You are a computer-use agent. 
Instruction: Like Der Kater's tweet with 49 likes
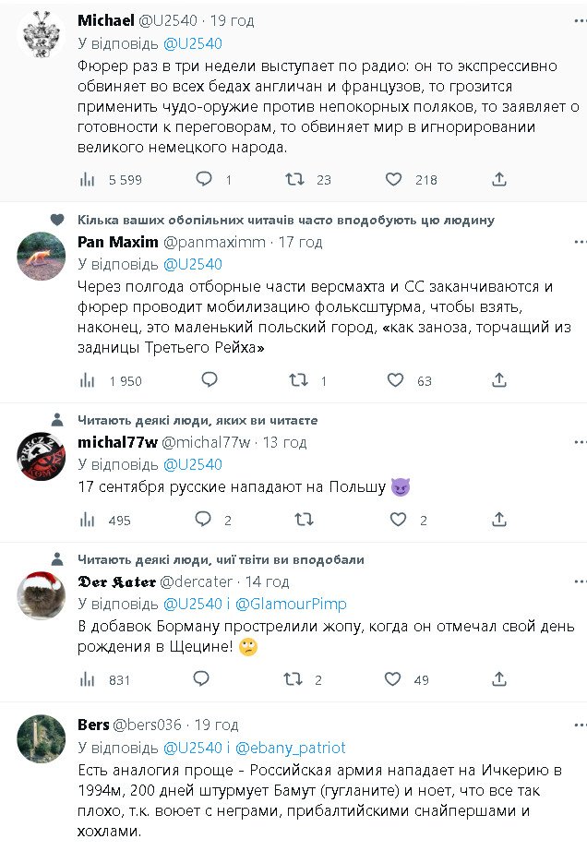(394, 679)
